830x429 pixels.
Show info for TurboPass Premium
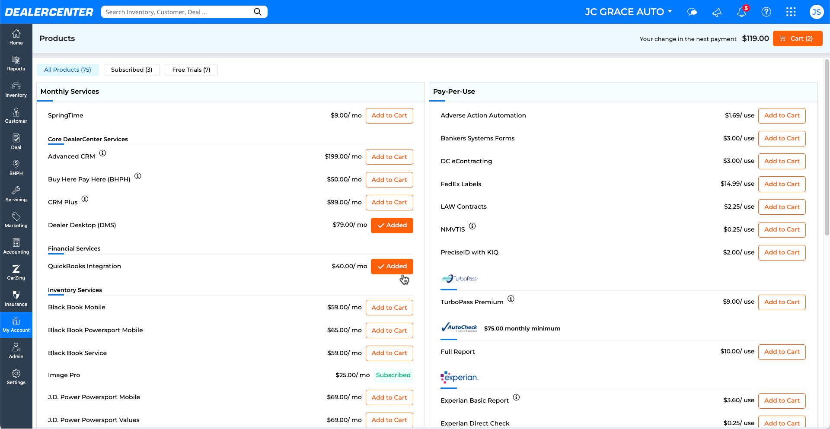pyautogui.click(x=511, y=299)
